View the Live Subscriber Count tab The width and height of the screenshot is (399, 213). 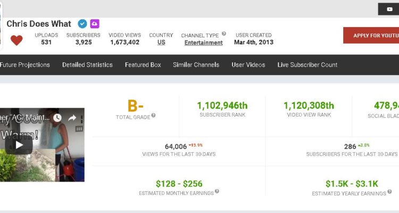click(x=307, y=65)
